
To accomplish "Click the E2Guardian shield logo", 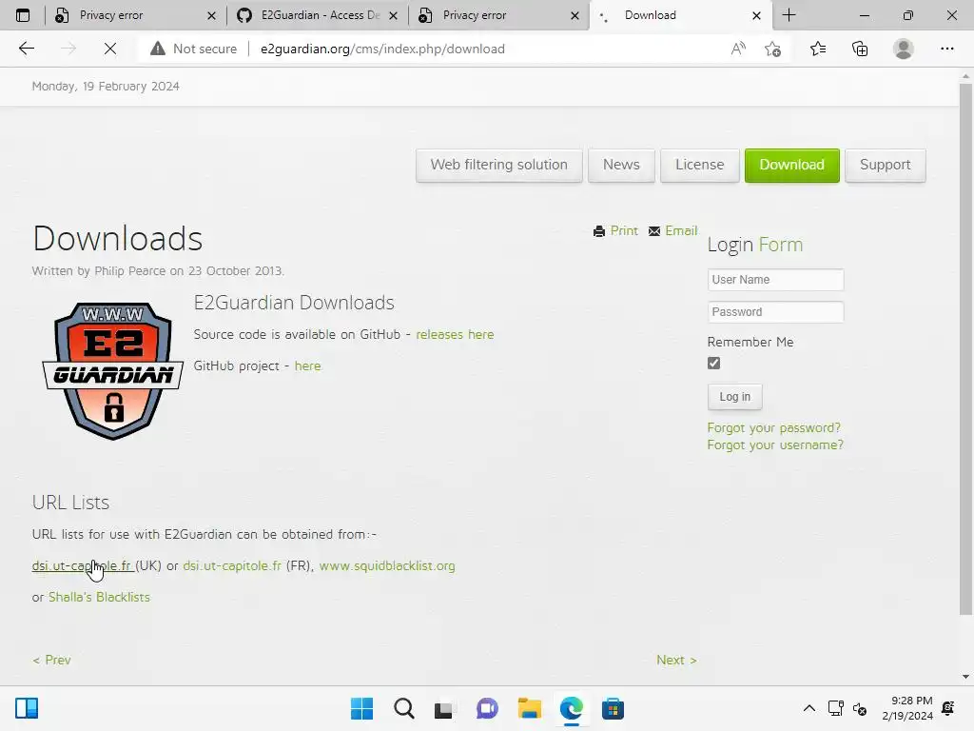I will pos(112,370).
